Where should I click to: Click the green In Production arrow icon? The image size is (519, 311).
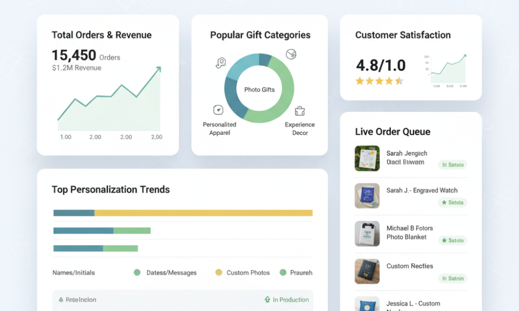[x=267, y=300]
